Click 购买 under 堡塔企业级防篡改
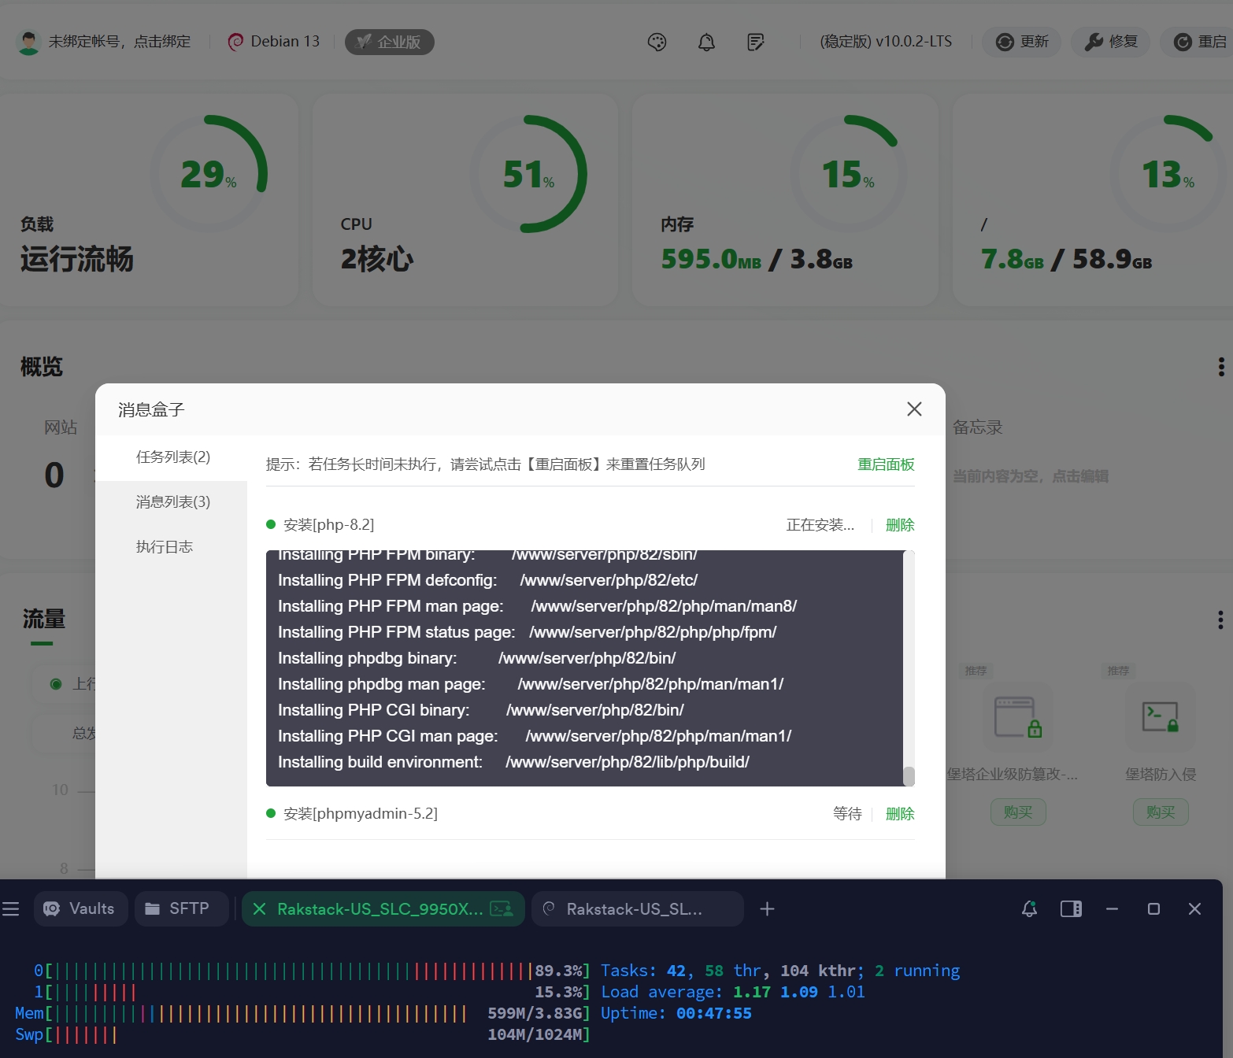The width and height of the screenshot is (1233, 1058). pyautogui.click(x=1018, y=812)
